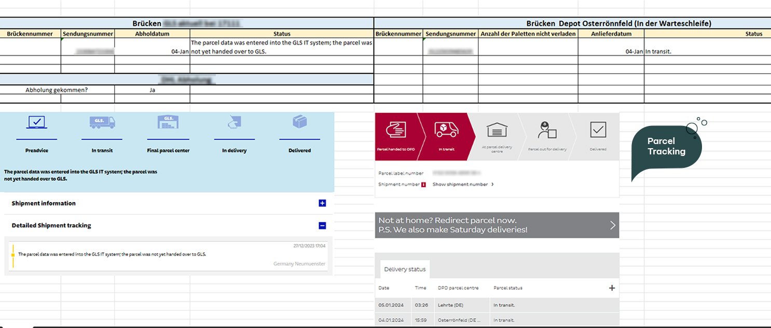
Task: Select the DPD In transit van icon
Action: tap(446, 130)
